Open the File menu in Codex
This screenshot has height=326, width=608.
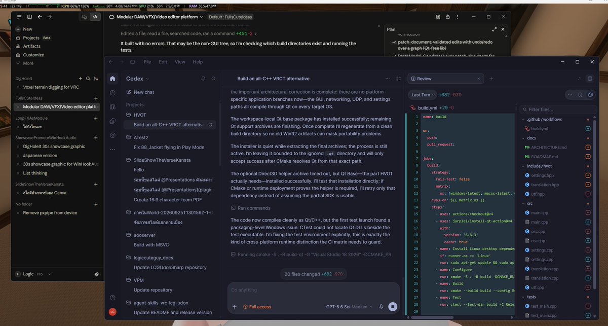pyautogui.click(x=147, y=62)
